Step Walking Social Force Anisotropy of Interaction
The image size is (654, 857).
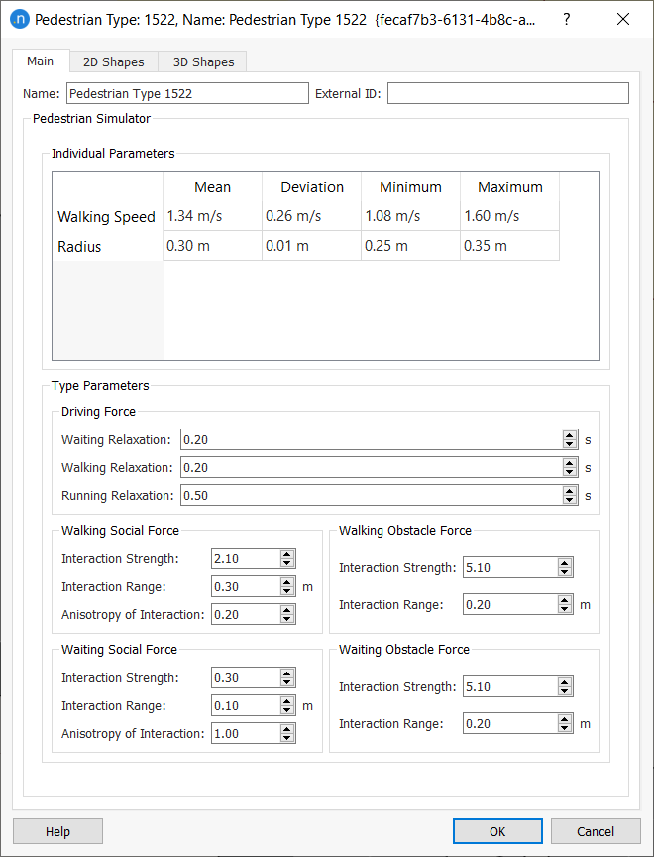(287, 615)
